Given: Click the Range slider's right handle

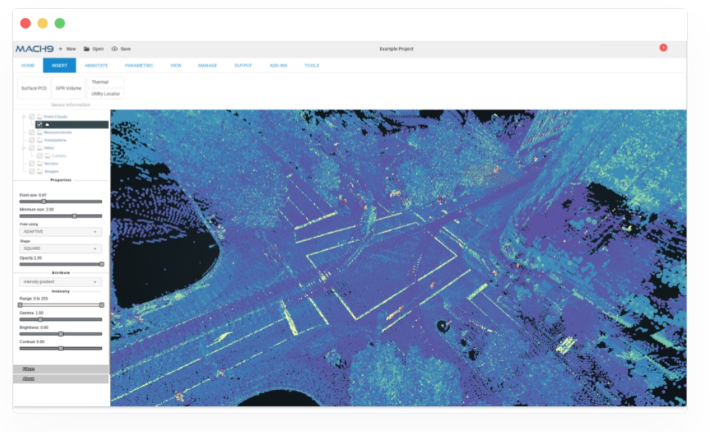Looking at the screenshot, I should point(102,305).
